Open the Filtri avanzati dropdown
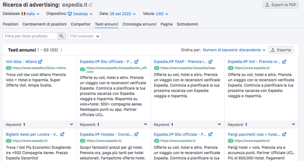 tap(85, 36)
